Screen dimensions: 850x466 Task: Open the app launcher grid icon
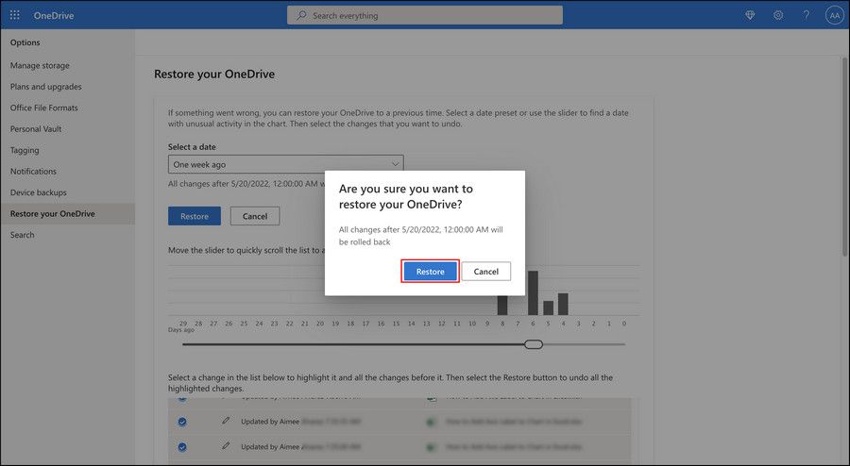15,15
